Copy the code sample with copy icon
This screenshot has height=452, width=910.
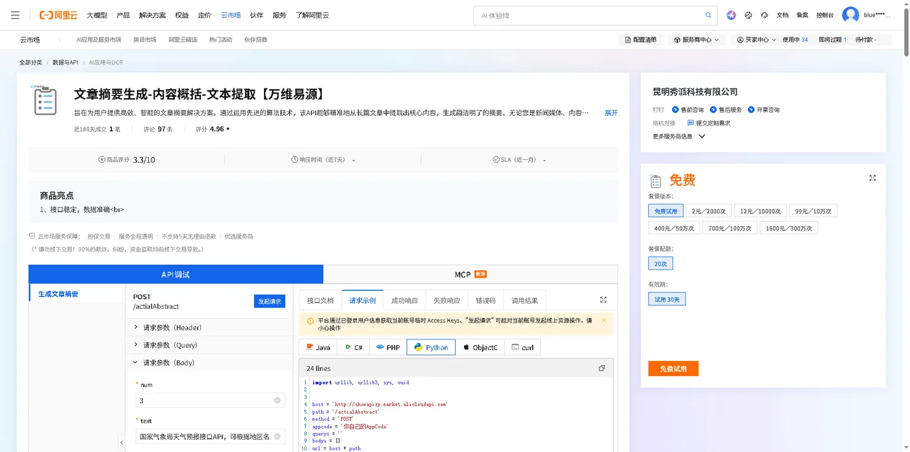602,368
